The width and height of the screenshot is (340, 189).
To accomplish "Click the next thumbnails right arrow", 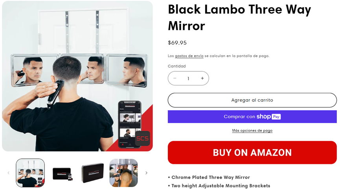I will click(x=146, y=173).
